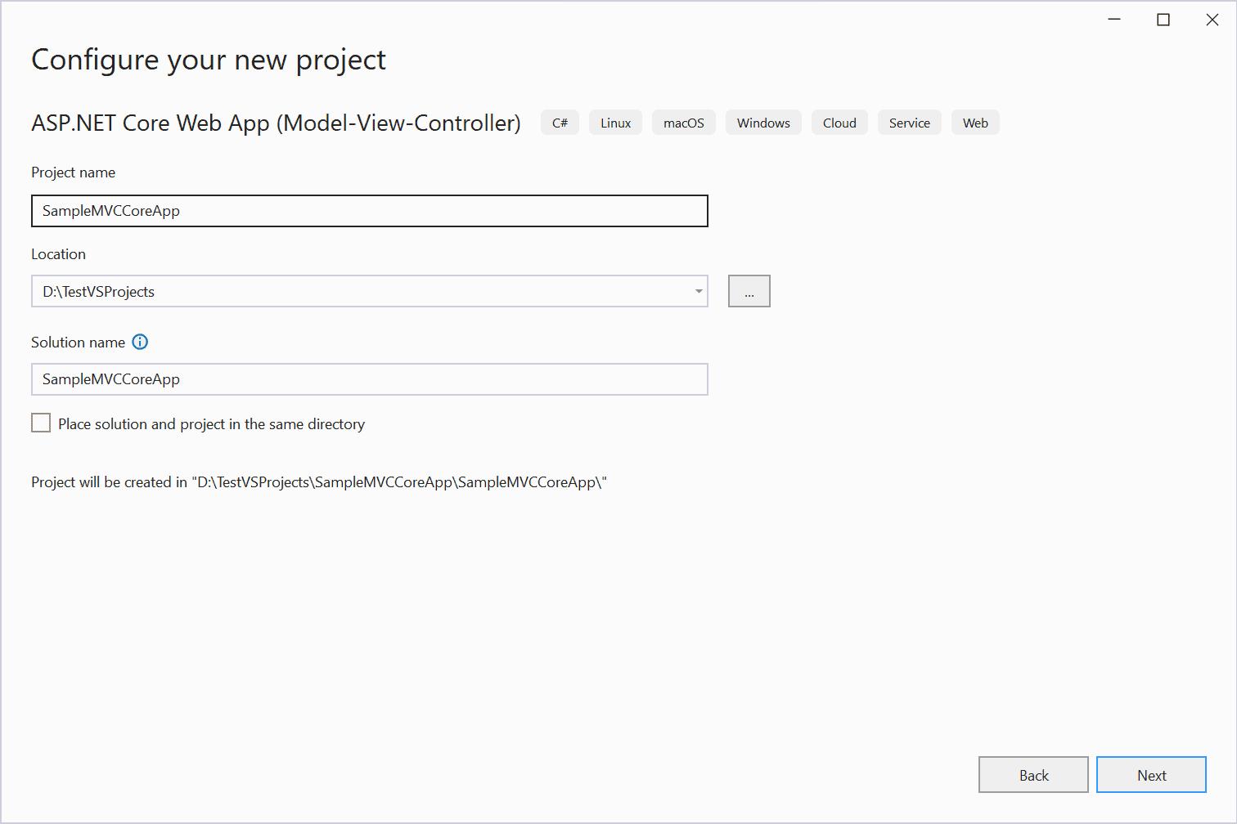Click the Solution name info icon
This screenshot has height=824, width=1237.
tap(140, 342)
